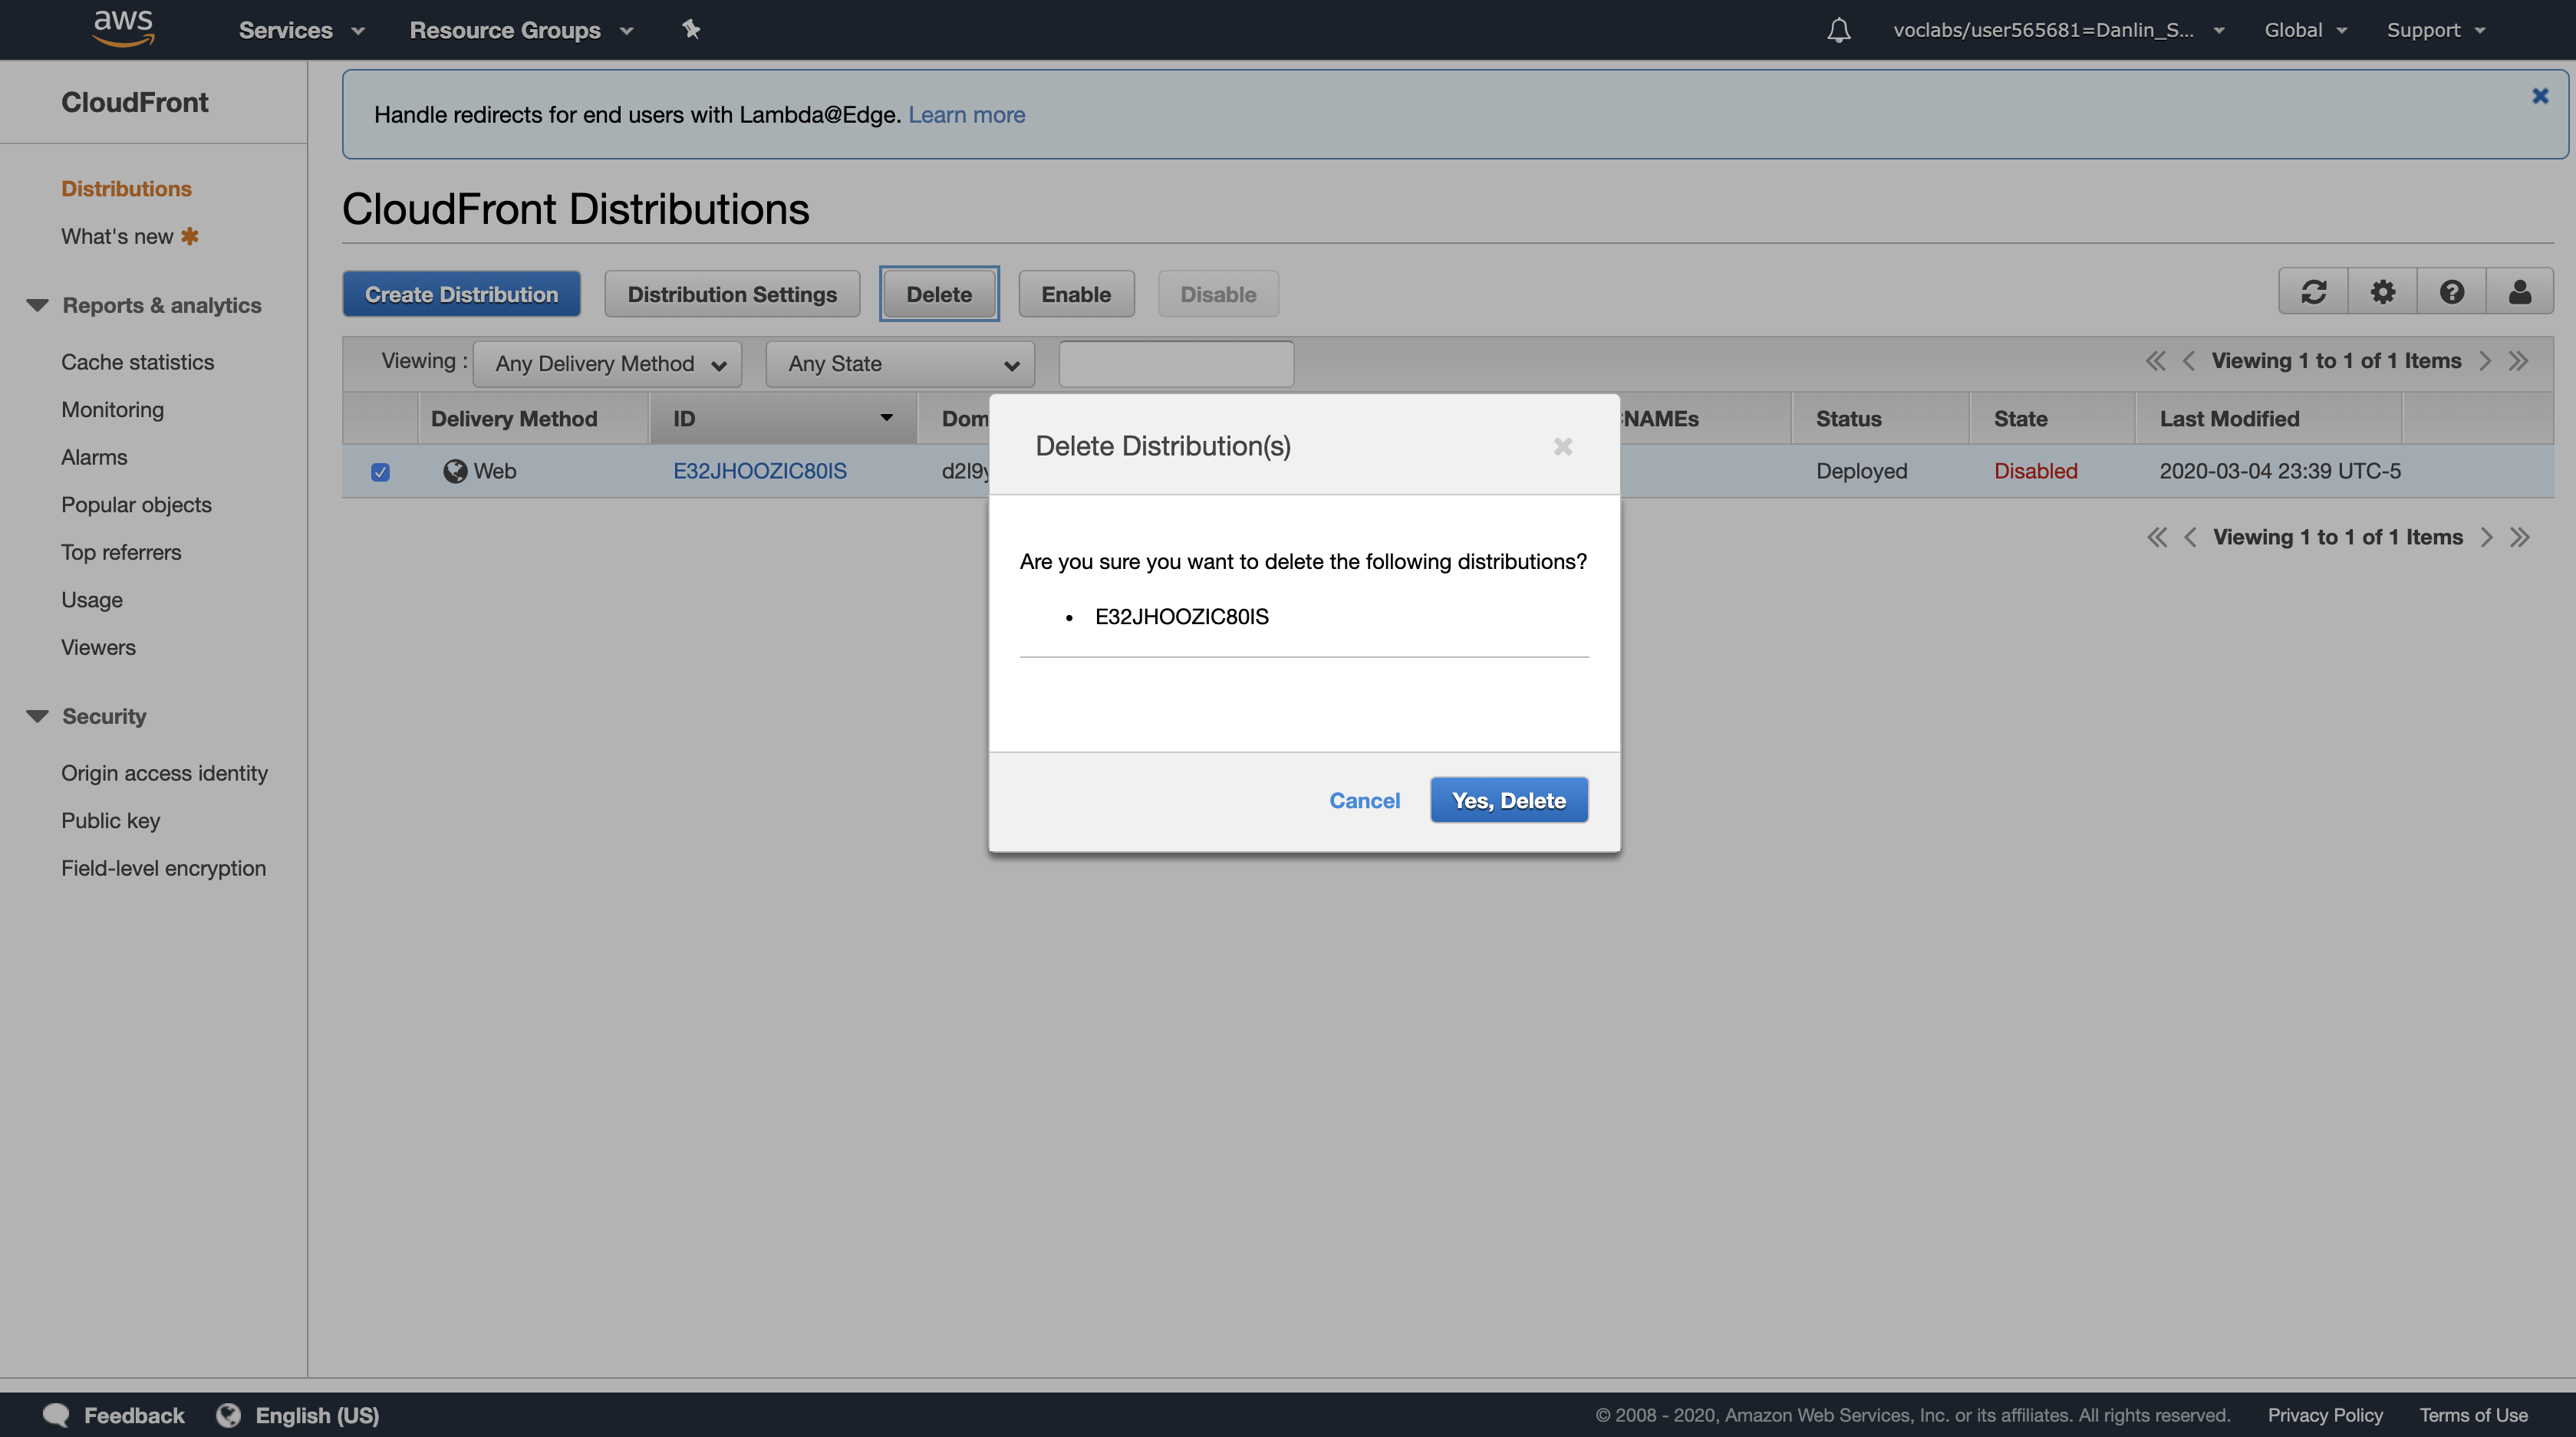Close the Delete Distribution dialog with X

pyautogui.click(x=1563, y=447)
